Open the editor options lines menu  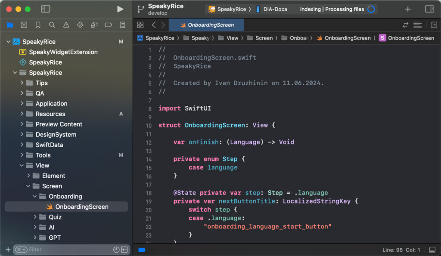(418, 25)
